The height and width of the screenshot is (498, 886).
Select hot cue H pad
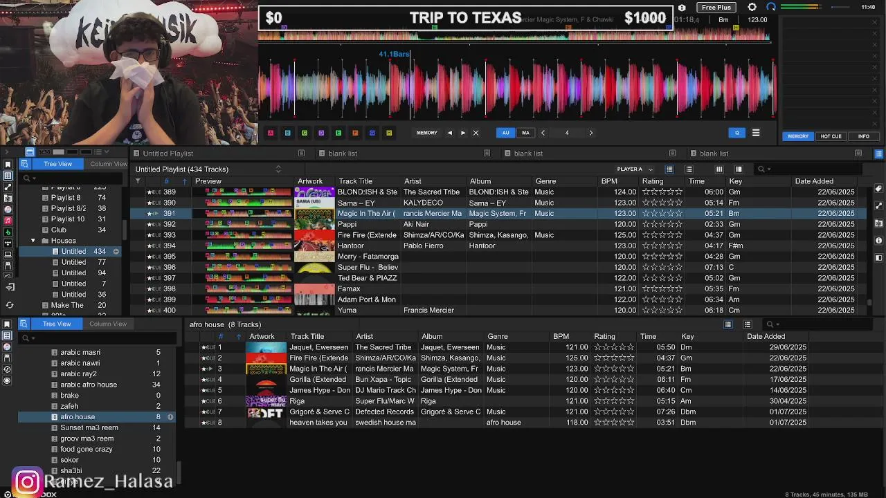click(x=389, y=133)
